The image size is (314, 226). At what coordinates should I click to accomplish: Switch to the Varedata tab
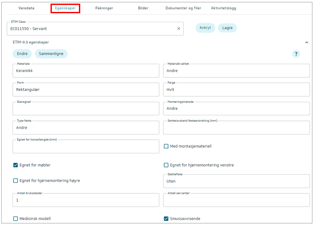26,8
